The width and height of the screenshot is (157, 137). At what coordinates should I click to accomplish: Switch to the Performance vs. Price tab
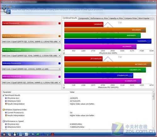pos(99,18)
